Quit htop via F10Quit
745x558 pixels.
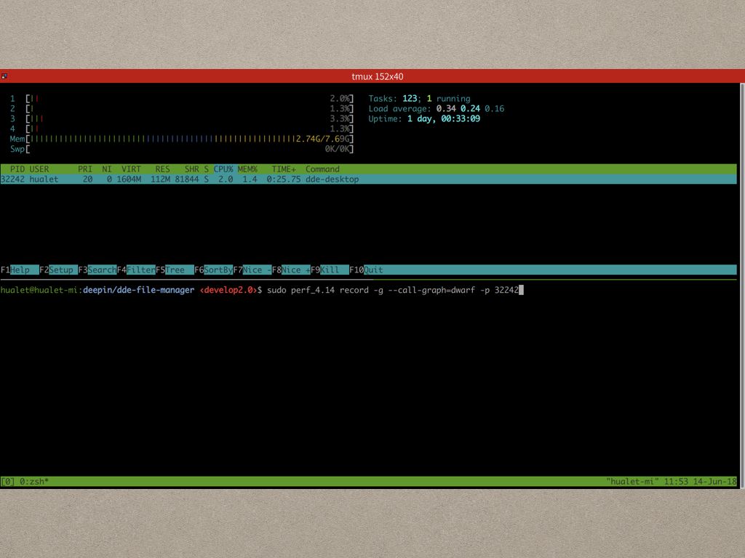(x=365, y=270)
